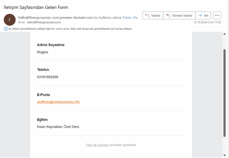Screen dimensions: 229x158
Task: Click the date stamp 12.10.2024 Cmt 17:52
Action: click(207, 22)
